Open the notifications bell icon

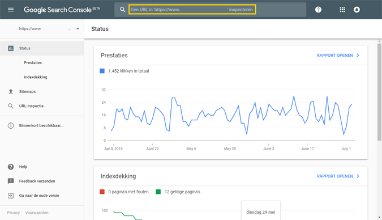click(357, 10)
